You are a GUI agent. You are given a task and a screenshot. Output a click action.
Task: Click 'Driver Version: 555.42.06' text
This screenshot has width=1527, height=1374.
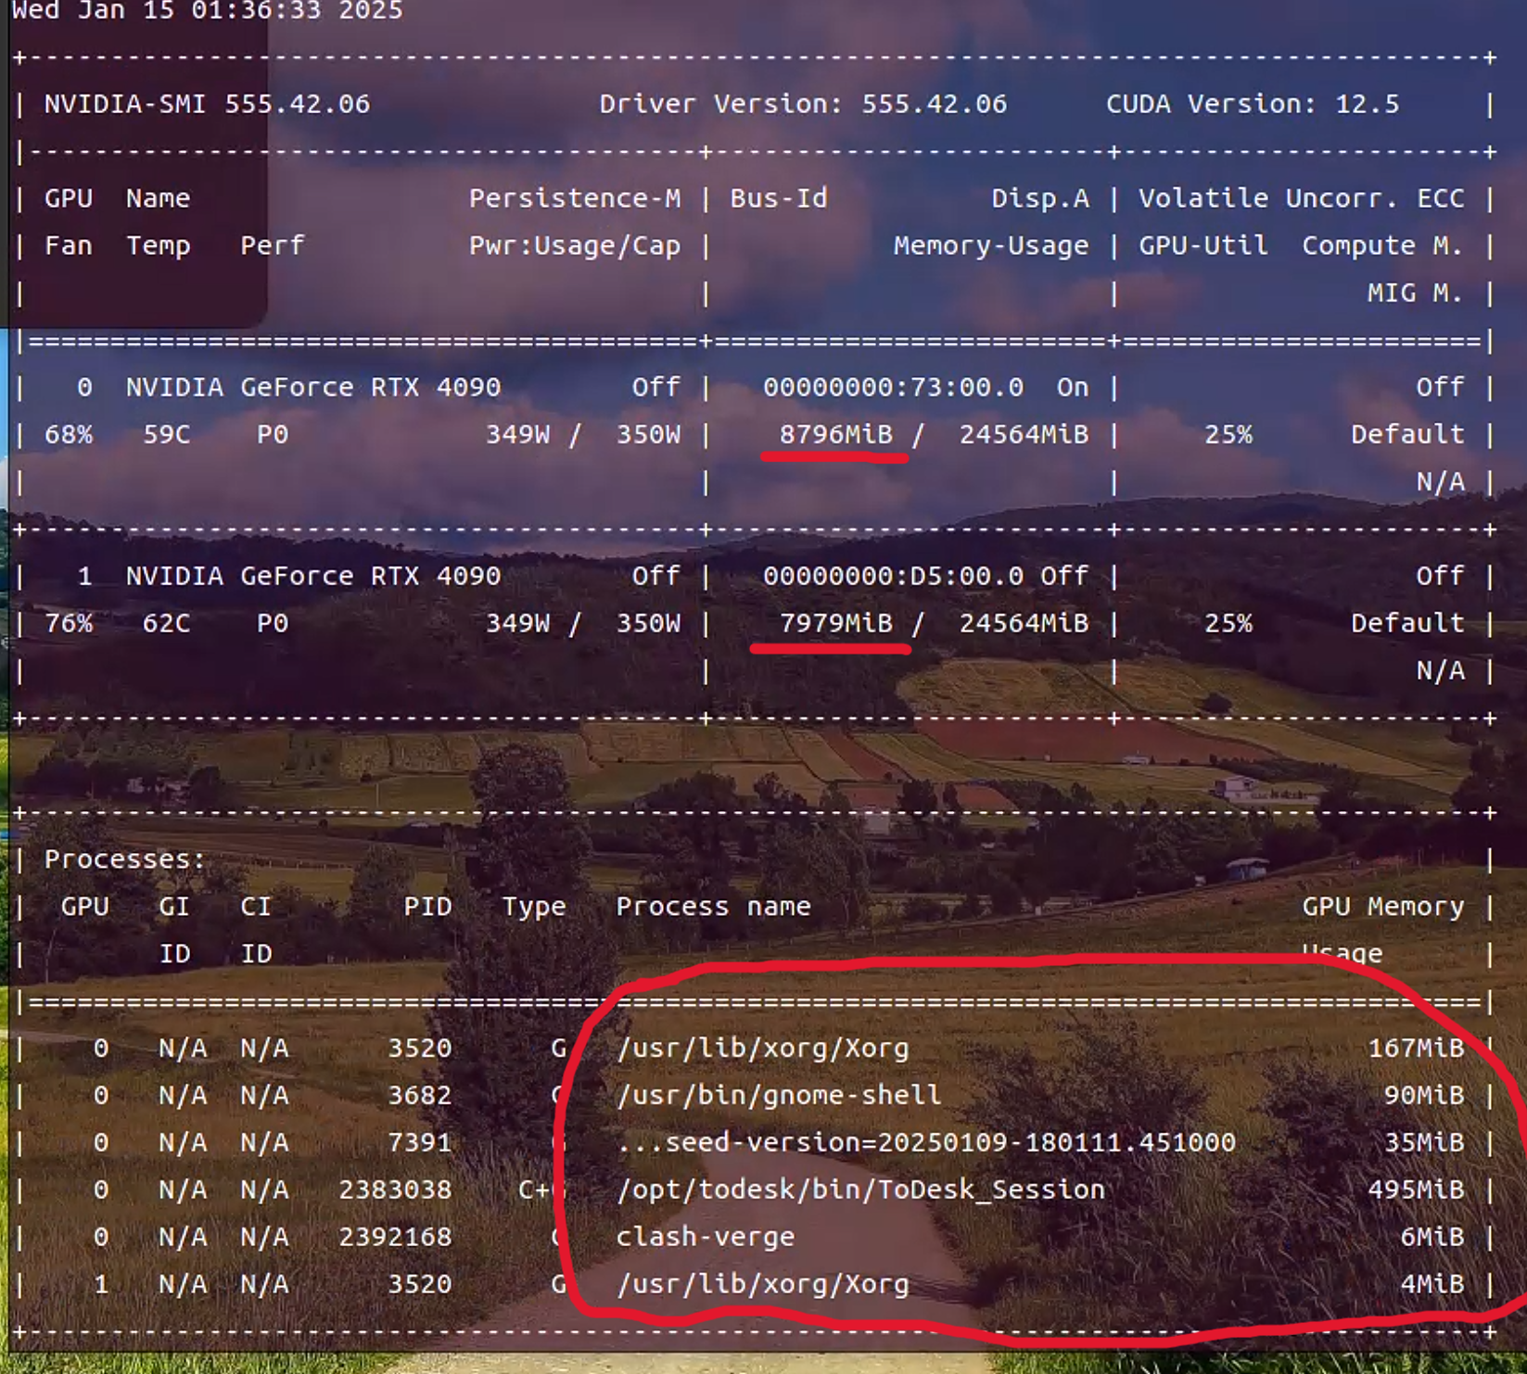803,104
